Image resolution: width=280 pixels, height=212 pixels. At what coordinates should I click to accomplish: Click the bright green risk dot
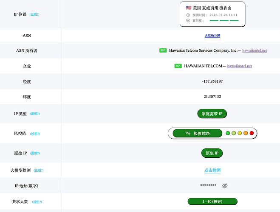click(x=228, y=133)
